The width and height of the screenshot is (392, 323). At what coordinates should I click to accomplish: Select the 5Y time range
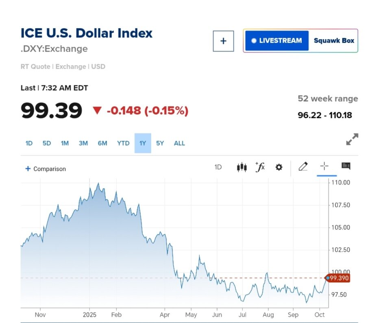pyautogui.click(x=160, y=143)
